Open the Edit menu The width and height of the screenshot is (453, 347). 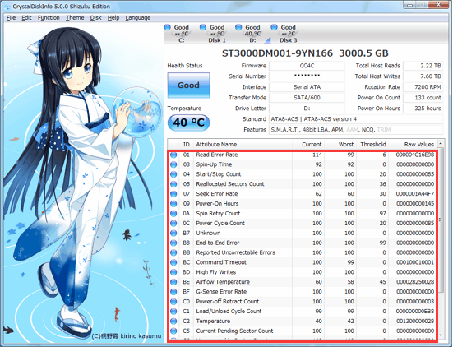coord(26,17)
